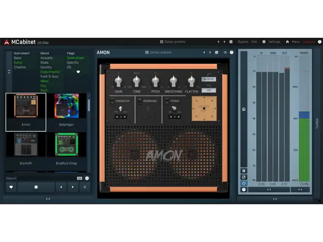The image size is (323, 242).
Task: Open device panel help icon
Action: coord(231,52)
